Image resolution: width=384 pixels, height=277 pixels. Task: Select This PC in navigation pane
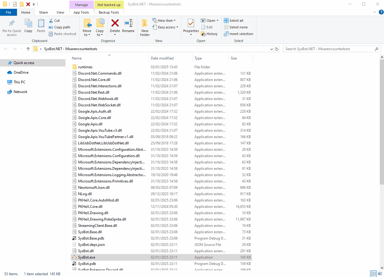tap(19, 82)
